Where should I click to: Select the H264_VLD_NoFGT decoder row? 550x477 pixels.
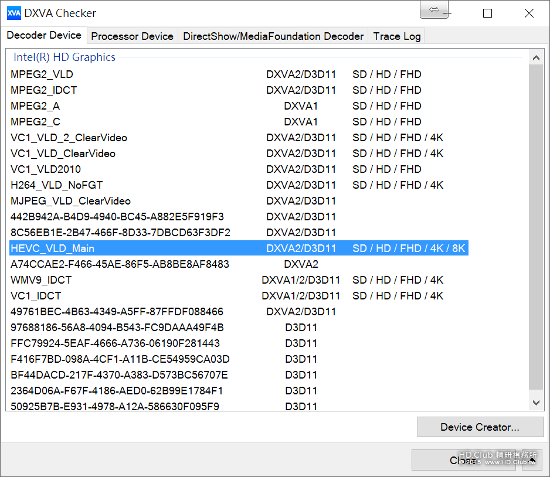click(239, 185)
